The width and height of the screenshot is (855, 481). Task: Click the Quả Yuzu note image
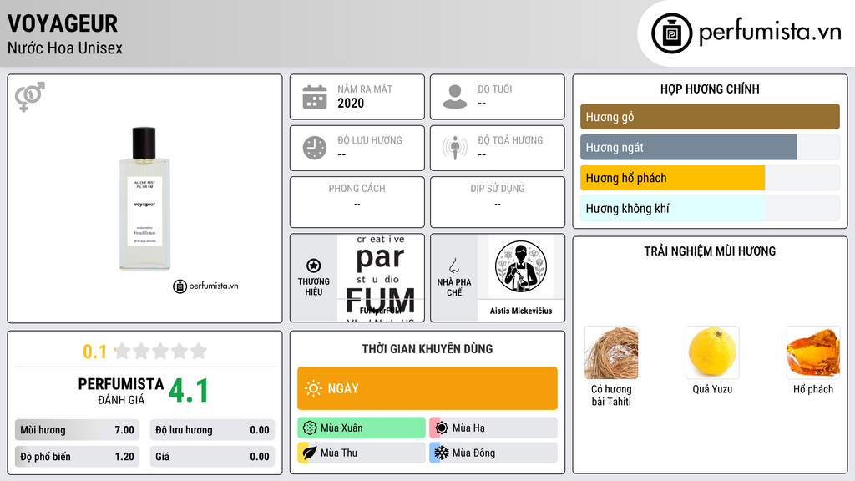[x=712, y=352]
